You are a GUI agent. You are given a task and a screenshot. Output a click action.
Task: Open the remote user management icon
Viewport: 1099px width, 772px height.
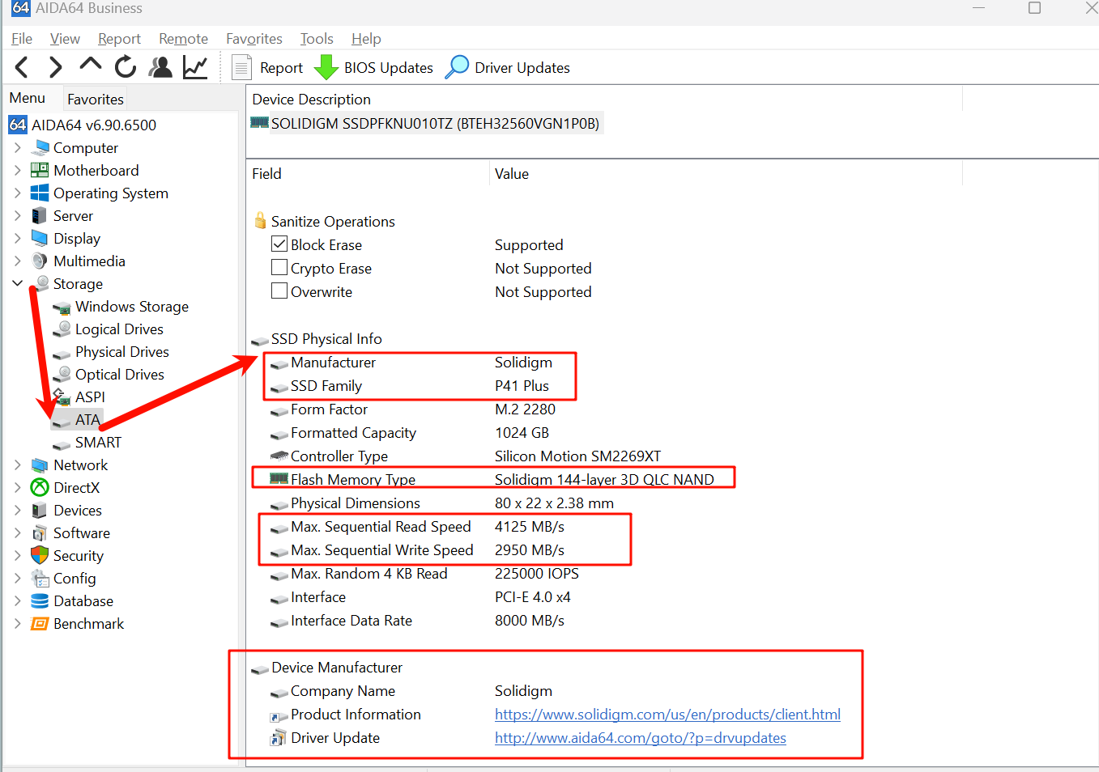click(x=161, y=67)
